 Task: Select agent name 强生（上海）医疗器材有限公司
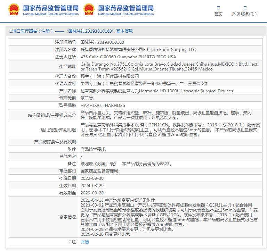pos(110,76)
